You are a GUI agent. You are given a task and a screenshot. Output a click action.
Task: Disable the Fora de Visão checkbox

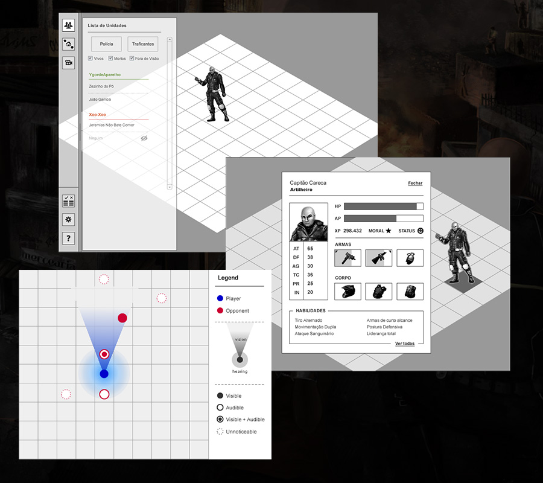click(132, 59)
